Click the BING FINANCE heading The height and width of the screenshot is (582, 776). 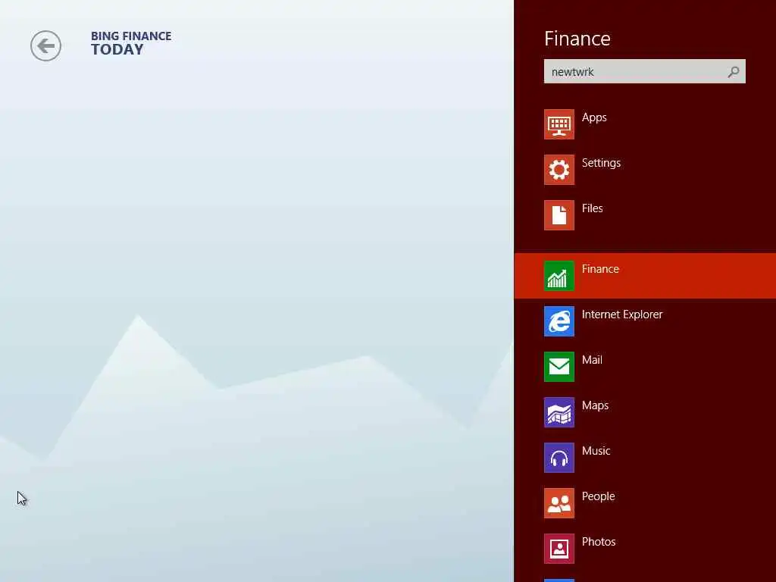(x=131, y=36)
